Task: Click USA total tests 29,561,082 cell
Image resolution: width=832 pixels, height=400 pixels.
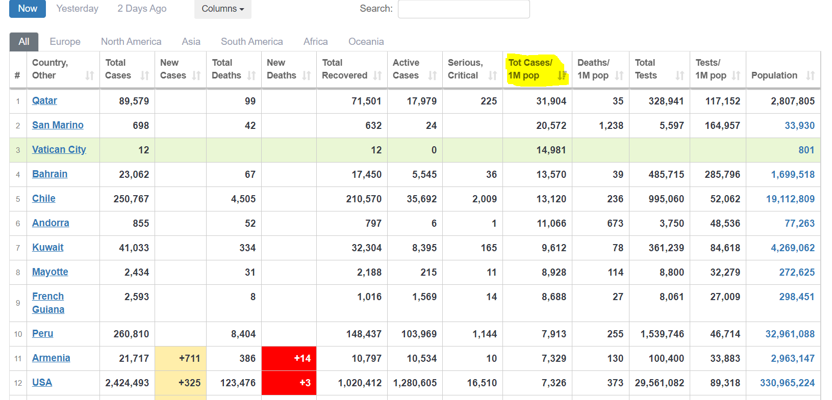Action: point(659,383)
